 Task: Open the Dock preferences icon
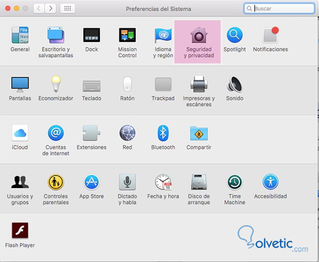[91, 35]
